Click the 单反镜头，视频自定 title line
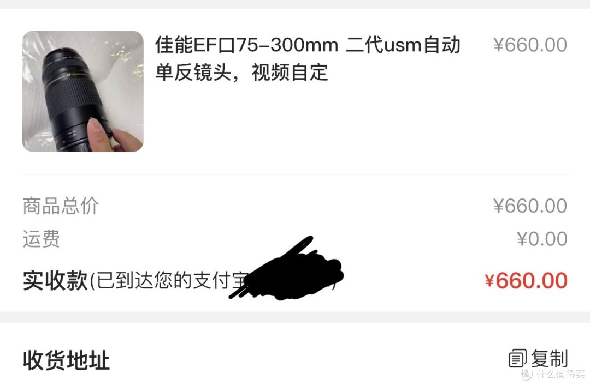The width and height of the screenshot is (590, 386). 241,72
